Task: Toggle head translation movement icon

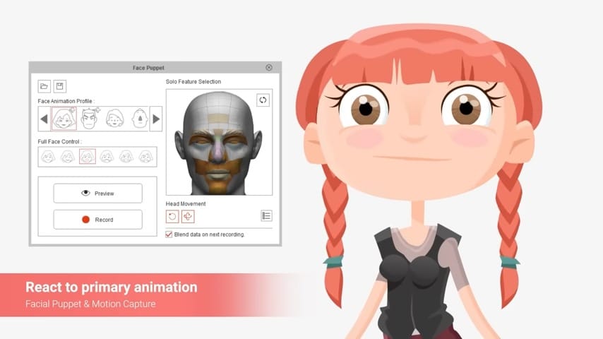Action: click(188, 217)
